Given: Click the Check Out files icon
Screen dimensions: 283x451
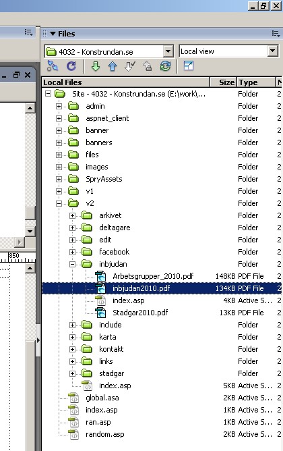Looking at the screenshot, I should [x=130, y=66].
